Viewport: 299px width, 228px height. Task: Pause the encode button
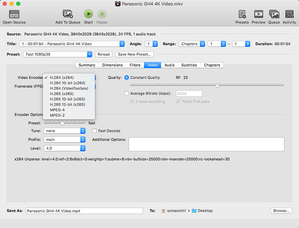coord(102,14)
